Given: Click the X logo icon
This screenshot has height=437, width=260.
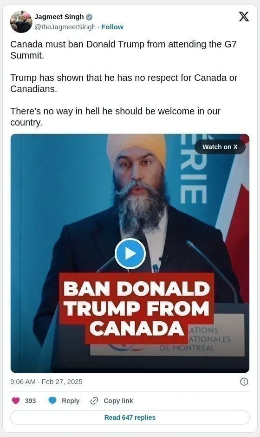Looking at the screenshot, I should (244, 17).
